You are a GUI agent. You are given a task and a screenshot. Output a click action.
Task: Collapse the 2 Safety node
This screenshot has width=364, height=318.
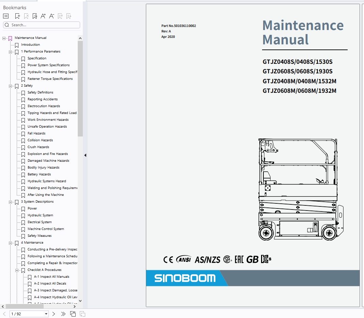coord(11,86)
